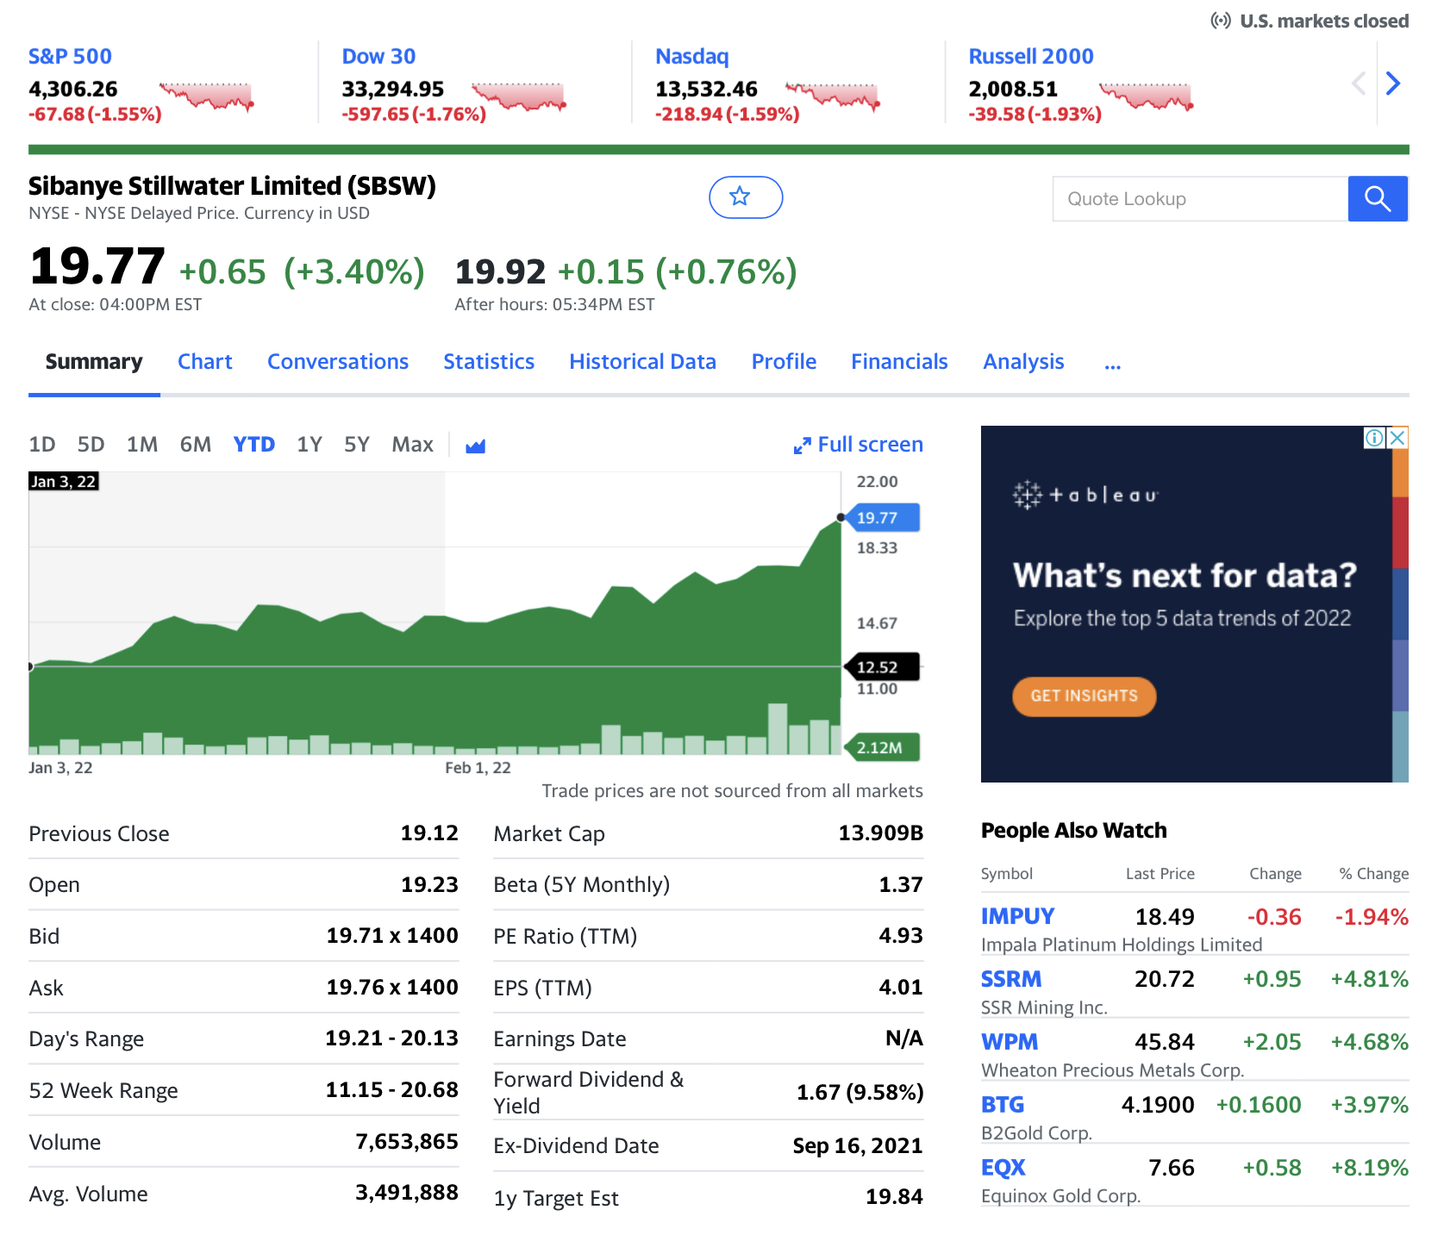Click the 19.77 current price chart marker
Image resolution: width=1438 pixels, height=1241 pixels.
[x=882, y=518]
